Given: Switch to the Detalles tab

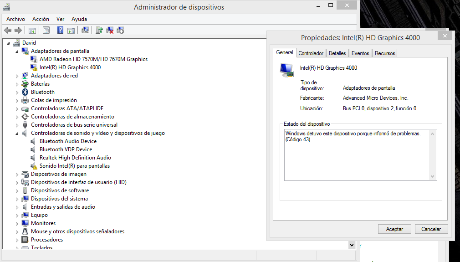Looking at the screenshot, I should click(337, 53).
